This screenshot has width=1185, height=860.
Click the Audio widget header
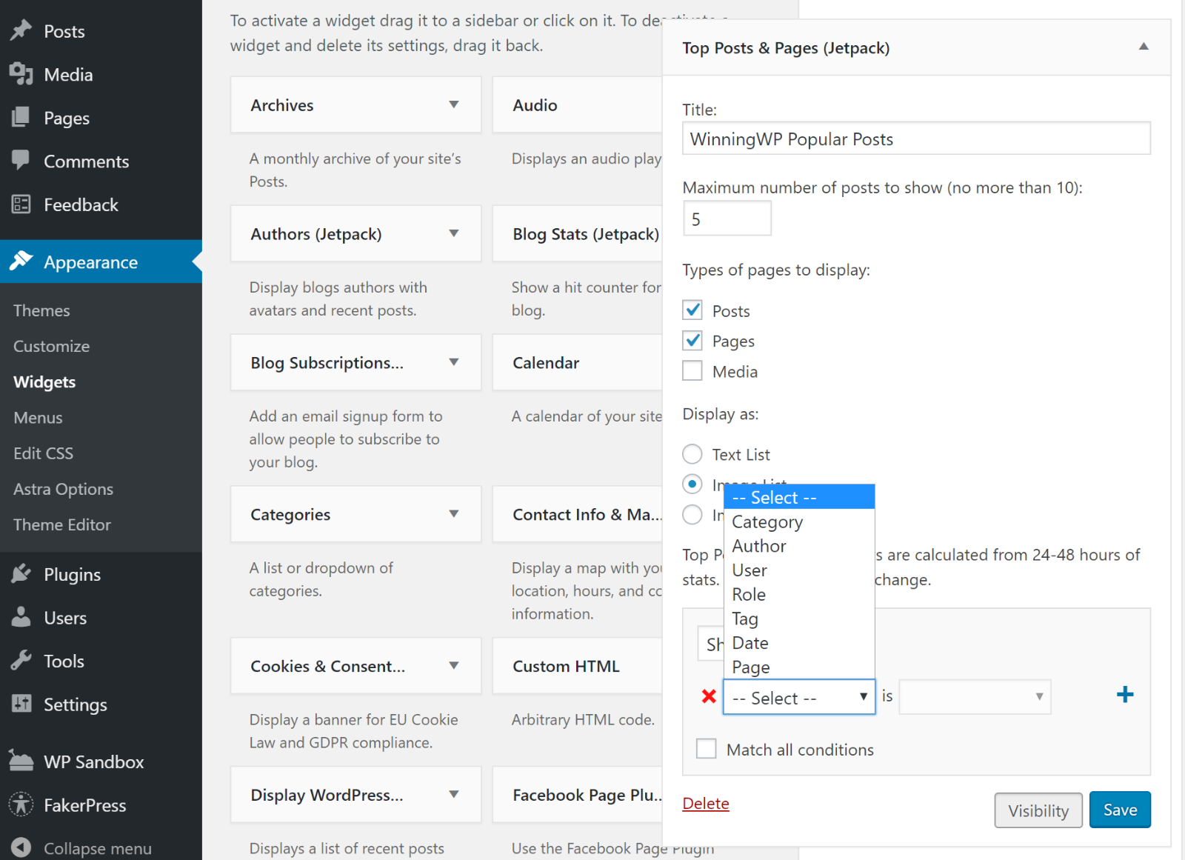point(577,104)
